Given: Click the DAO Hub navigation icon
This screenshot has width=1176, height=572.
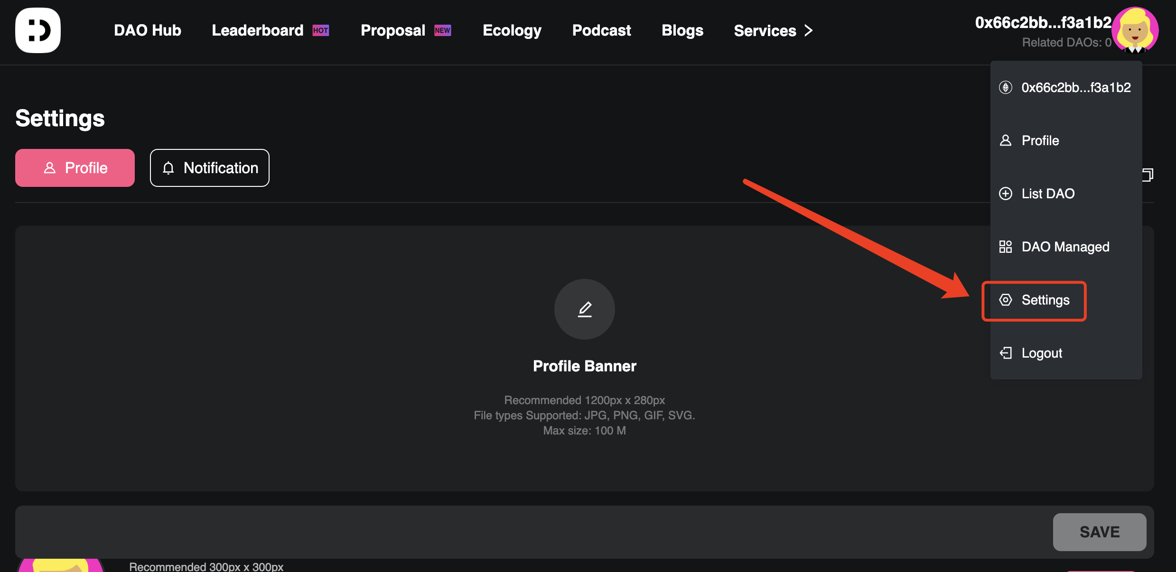Looking at the screenshot, I should pyautogui.click(x=37, y=30).
